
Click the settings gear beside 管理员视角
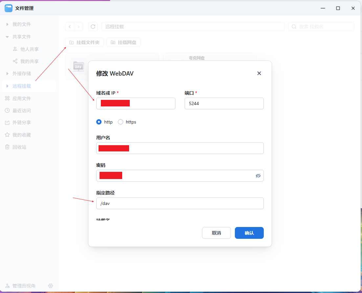point(51,286)
